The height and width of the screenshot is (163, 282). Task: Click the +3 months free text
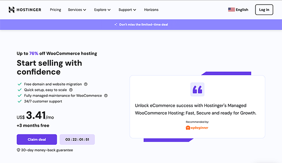pos(33,125)
